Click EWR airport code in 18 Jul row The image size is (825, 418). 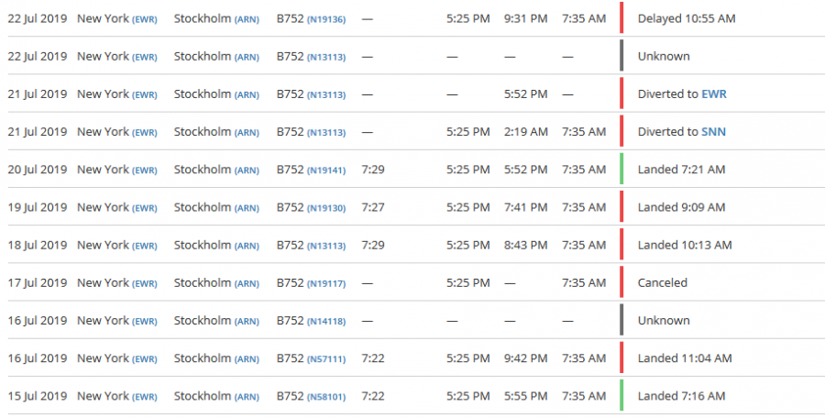pos(145,246)
